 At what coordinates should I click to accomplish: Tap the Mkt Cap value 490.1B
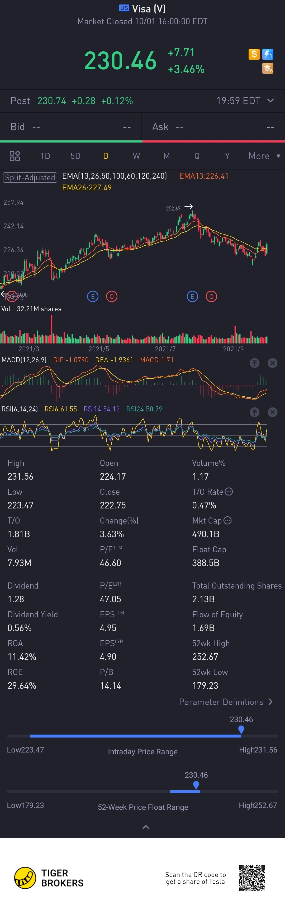tap(206, 534)
